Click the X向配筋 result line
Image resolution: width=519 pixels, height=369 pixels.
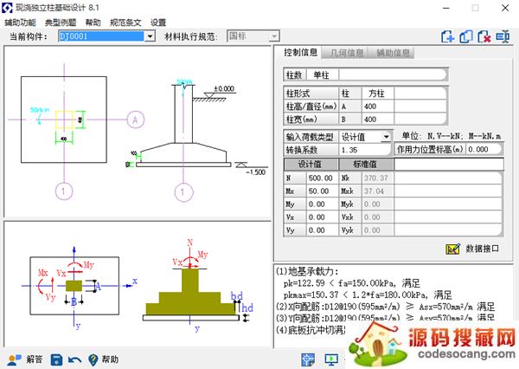[385, 307]
